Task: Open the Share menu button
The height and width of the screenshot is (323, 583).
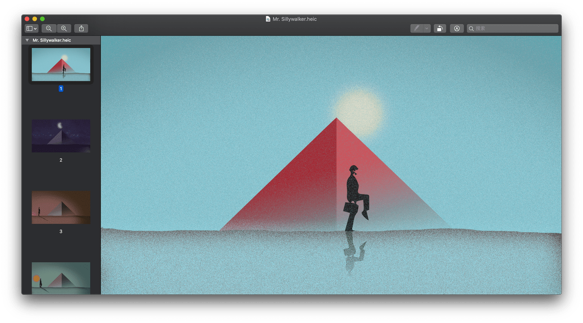Action: click(x=81, y=29)
